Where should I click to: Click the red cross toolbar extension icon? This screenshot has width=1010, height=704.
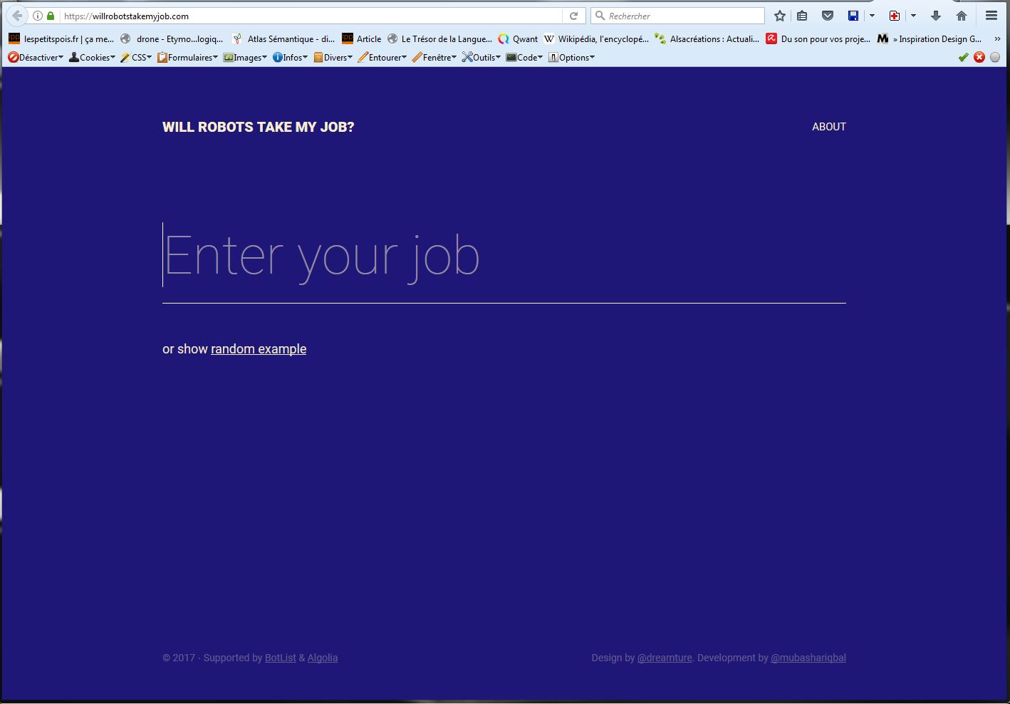click(x=895, y=16)
